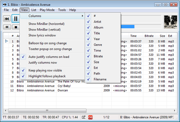Click the TR: 00:00:47 status entry
180x122 pixels.
[x=51, y=117]
